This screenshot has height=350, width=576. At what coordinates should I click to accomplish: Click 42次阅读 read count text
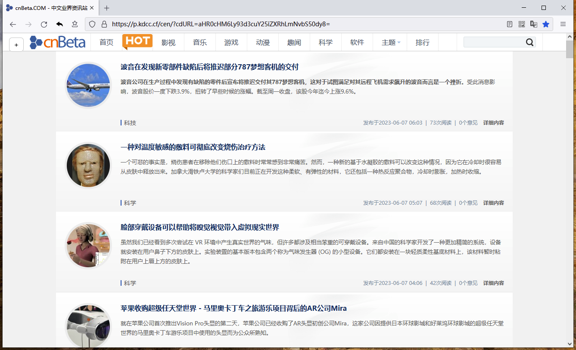(441, 283)
